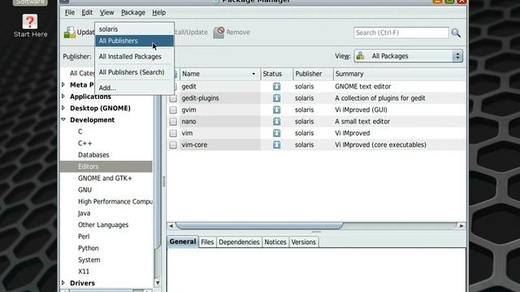This screenshot has height=292, width=520.
Task: Collapse the Development category
Action: pyautogui.click(x=63, y=119)
